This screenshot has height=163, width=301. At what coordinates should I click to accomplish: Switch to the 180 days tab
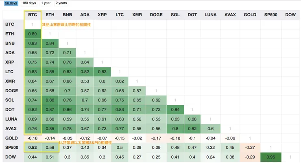[29, 3]
